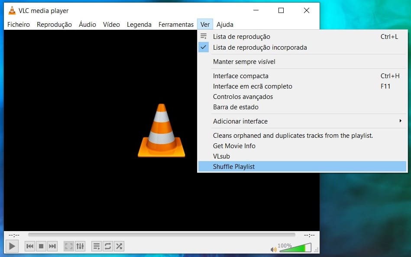Mute audio via the speaker icon
This screenshot has height=257, width=411.
click(x=273, y=249)
